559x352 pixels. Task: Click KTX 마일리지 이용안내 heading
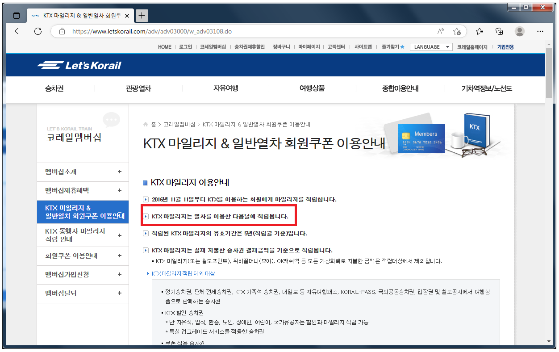(x=190, y=182)
